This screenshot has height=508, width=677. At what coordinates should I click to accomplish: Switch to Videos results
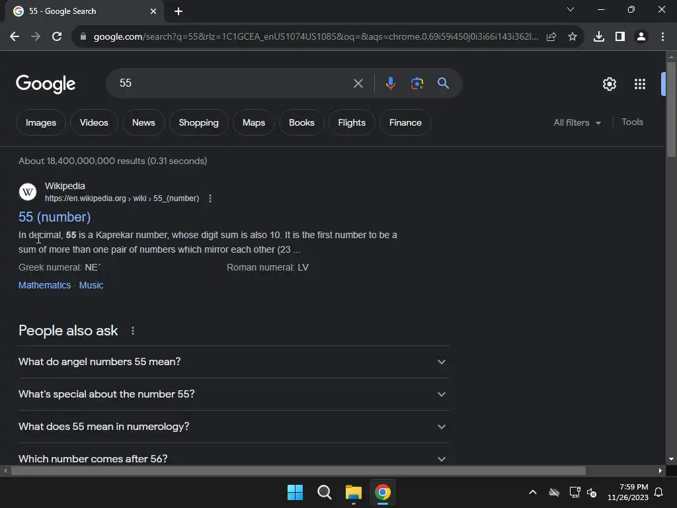tap(94, 122)
